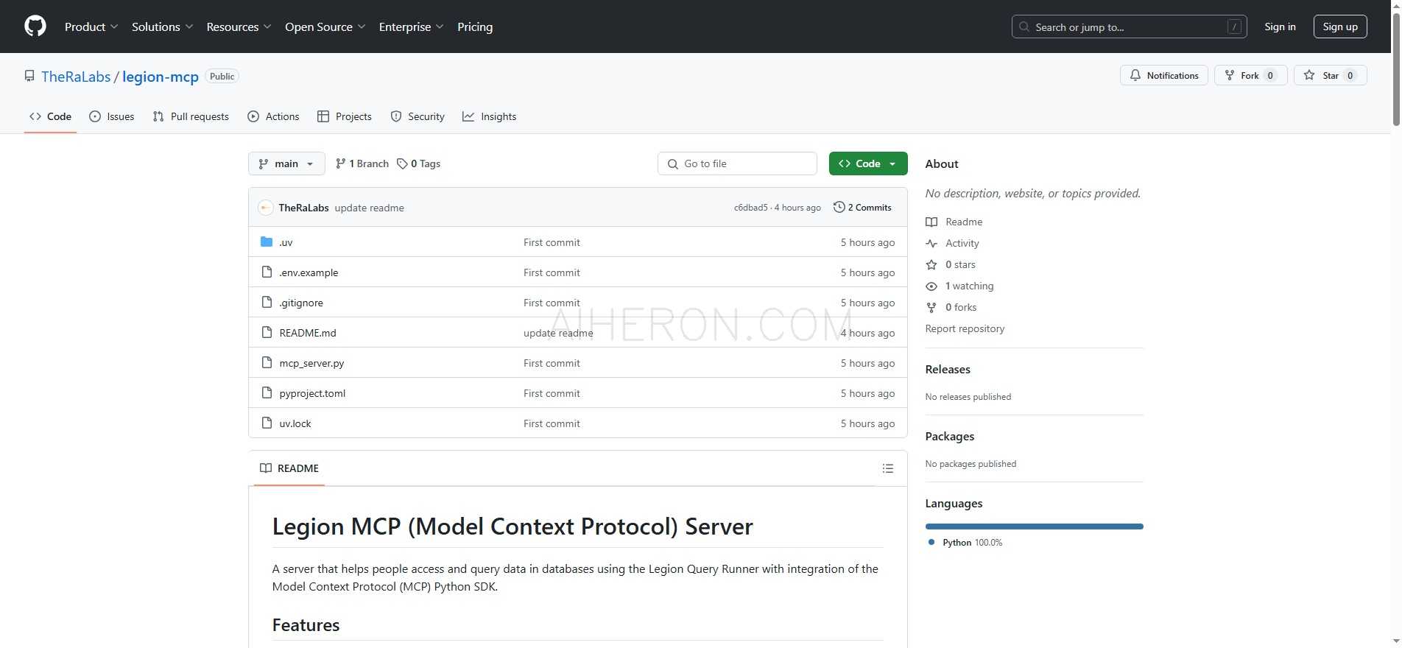Click the Activity pulse icon

click(x=931, y=243)
